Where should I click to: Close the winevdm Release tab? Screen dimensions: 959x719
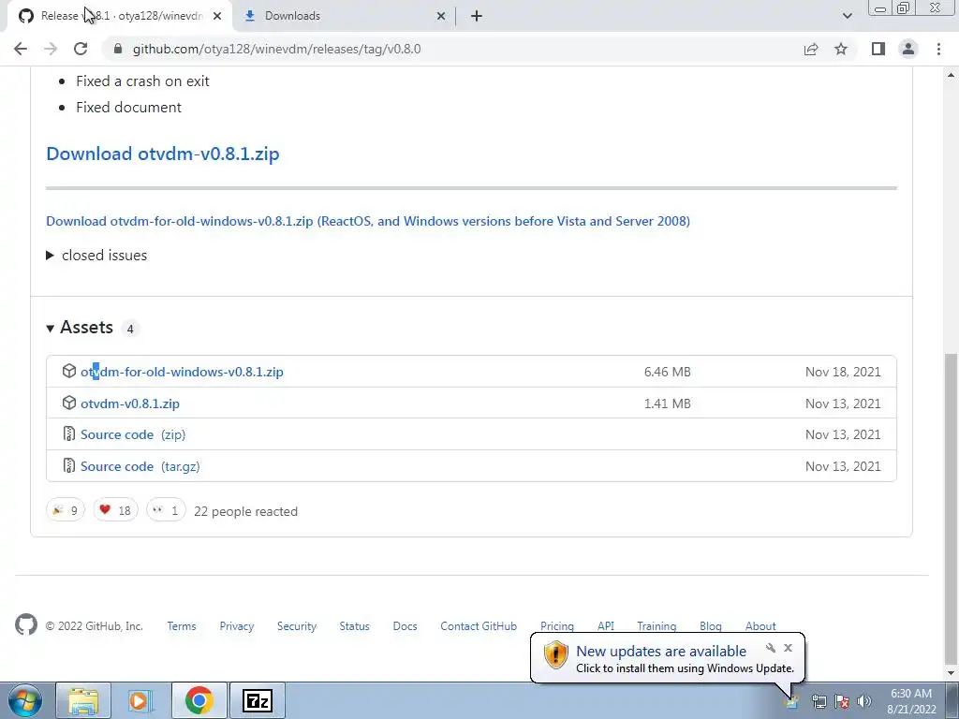point(217,17)
